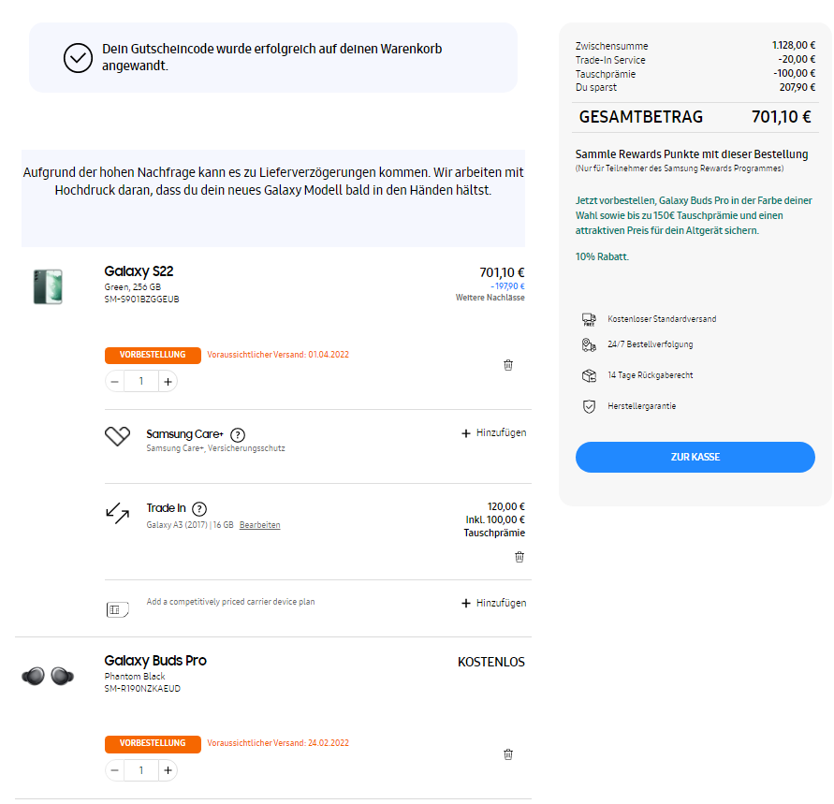Click Galaxy S22 quantity input field
Image resolution: width=834 pixels, height=804 pixels.
141,381
